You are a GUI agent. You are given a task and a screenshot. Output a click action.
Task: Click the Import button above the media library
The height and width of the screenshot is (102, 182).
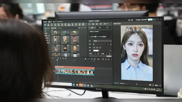[x=53, y=28]
